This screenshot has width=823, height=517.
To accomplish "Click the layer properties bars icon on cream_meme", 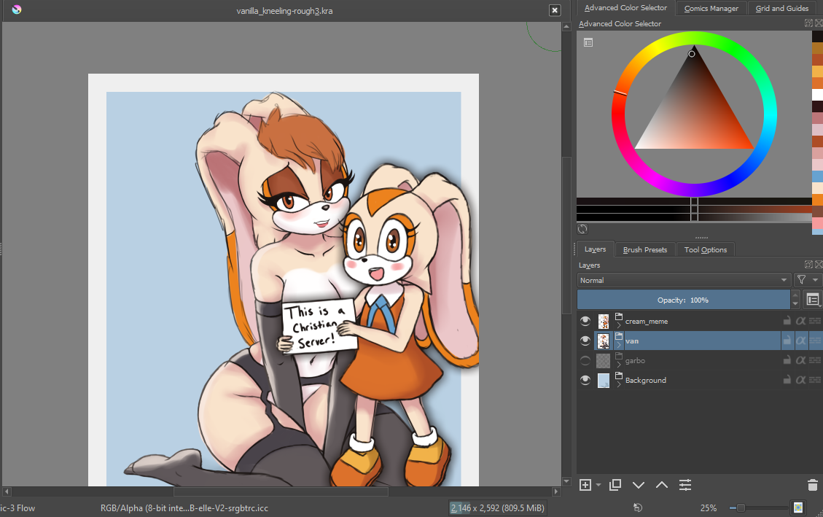I will pos(815,321).
